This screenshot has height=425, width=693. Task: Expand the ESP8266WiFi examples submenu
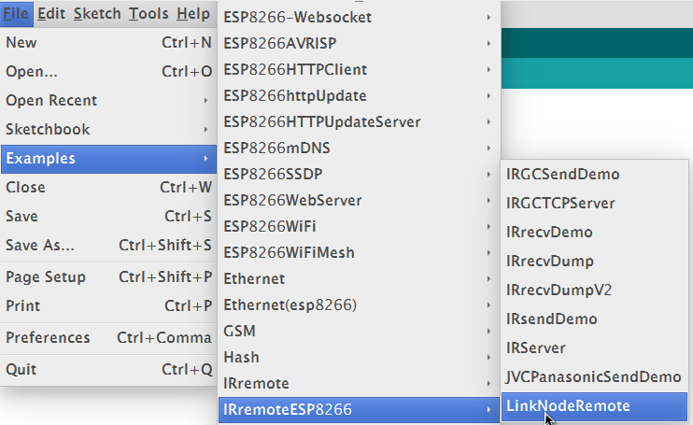point(359,227)
